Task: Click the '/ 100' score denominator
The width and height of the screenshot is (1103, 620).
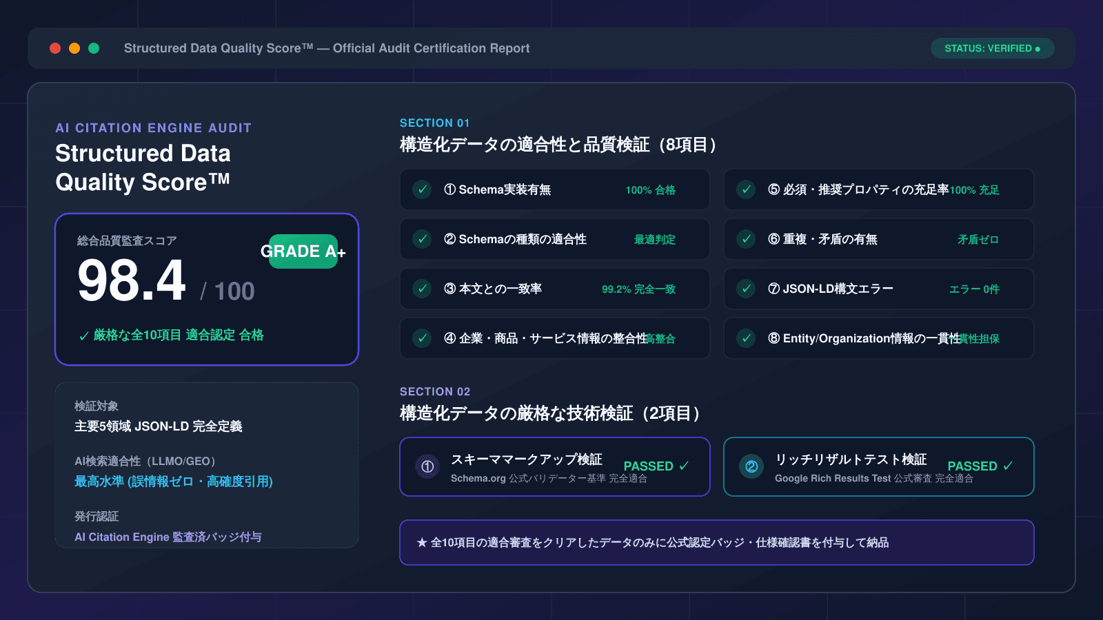Action: (x=227, y=291)
